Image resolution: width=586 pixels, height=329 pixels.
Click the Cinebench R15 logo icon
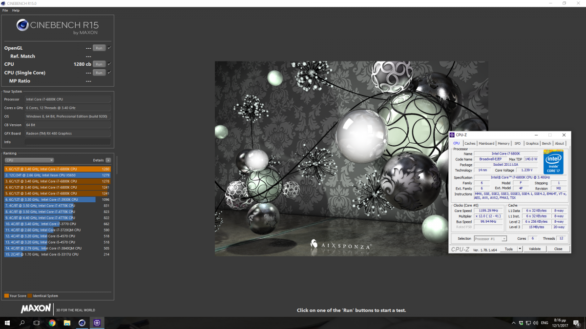pyautogui.click(x=23, y=25)
